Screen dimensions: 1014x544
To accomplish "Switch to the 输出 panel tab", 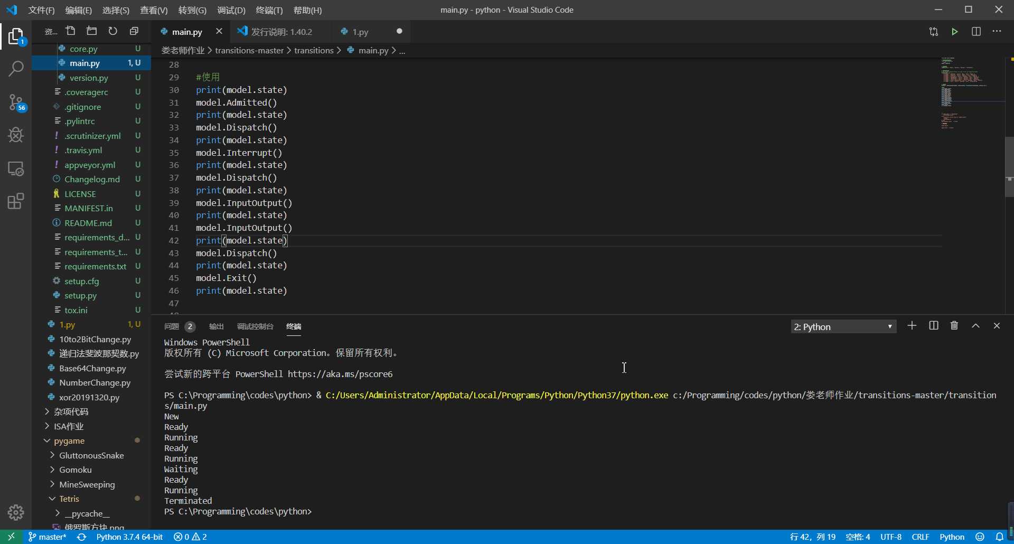I will pos(217,326).
